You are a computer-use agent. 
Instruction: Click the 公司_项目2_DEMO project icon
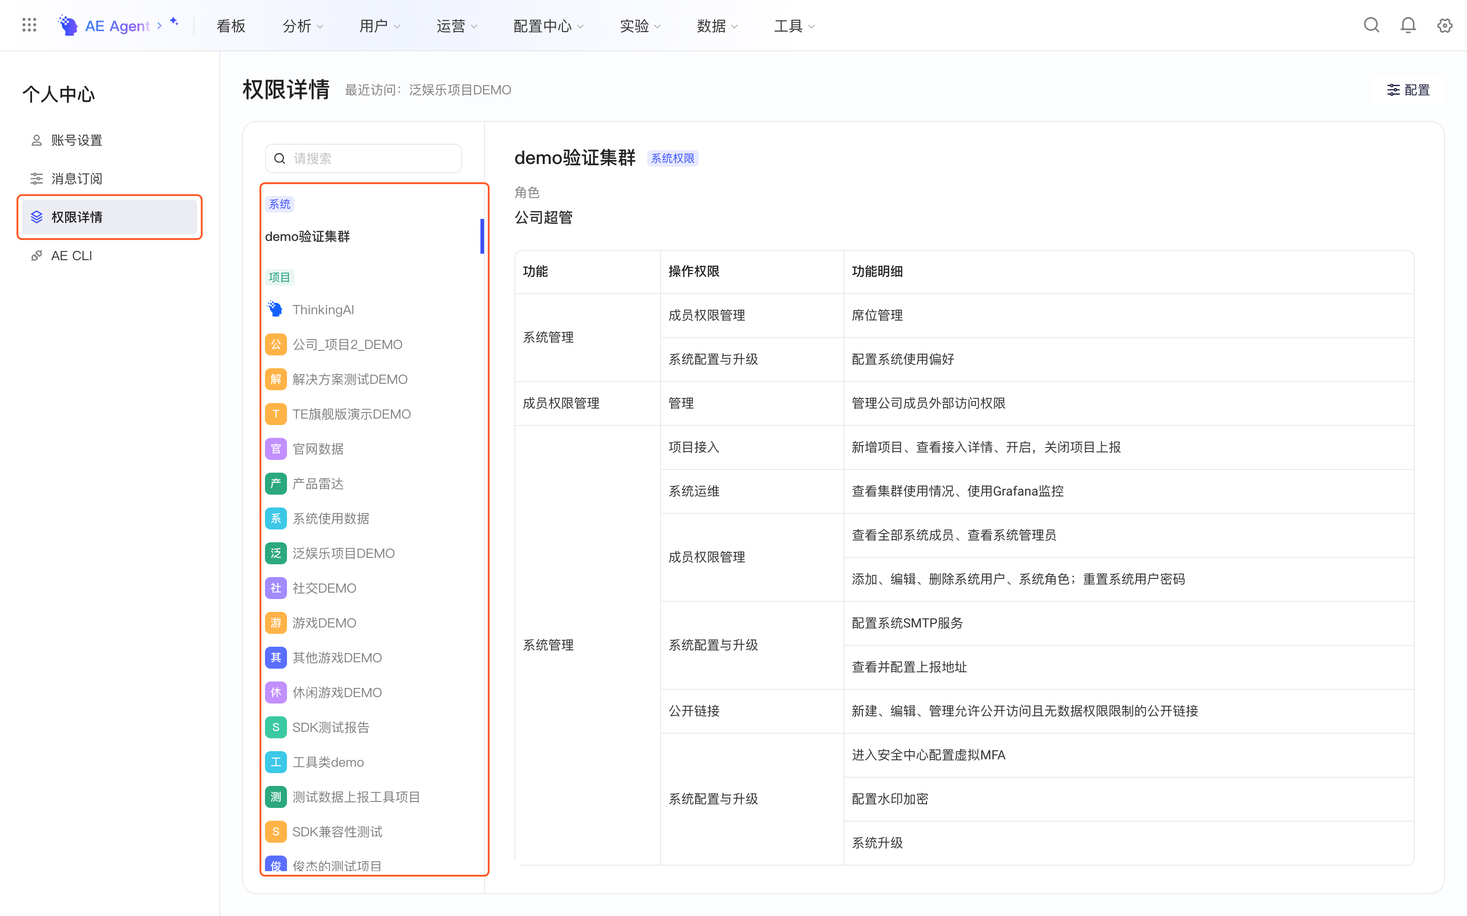[276, 344]
